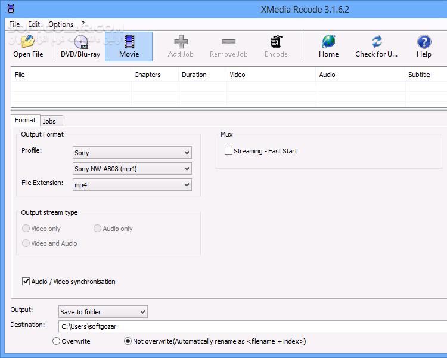Click the Open File toolbar icon
The width and height of the screenshot is (447, 358).
click(x=28, y=47)
